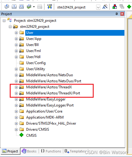Image resolution: width=132 pixels, height=157 pixels.
Task: Select MiddleWare/Azrtos/NetxDuo/Port tree label
Action: pyautogui.click(x=54, y=81)
